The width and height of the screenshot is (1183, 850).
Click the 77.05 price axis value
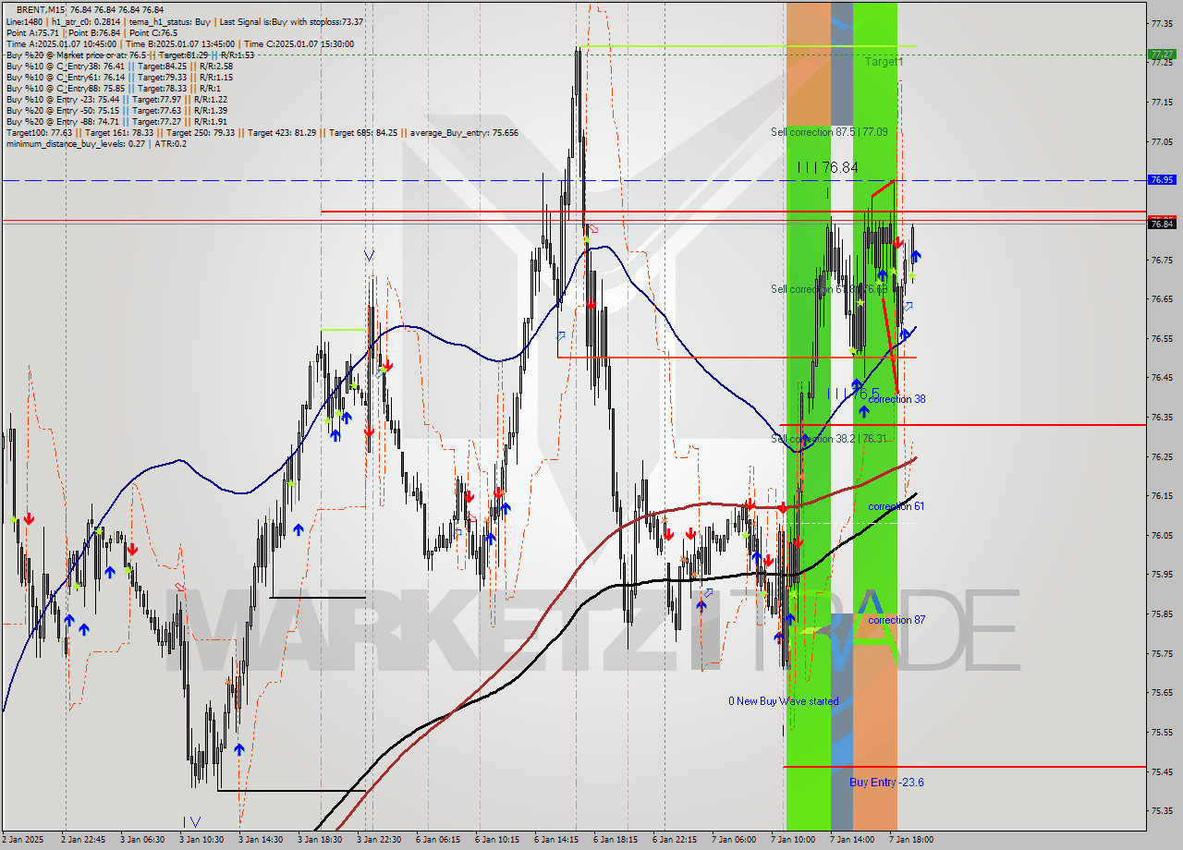pyautogui.click(x=1162, y=141)
